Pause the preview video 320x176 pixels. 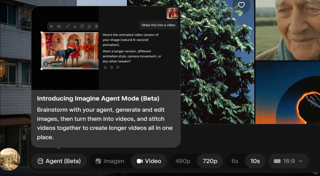(46, 64)
